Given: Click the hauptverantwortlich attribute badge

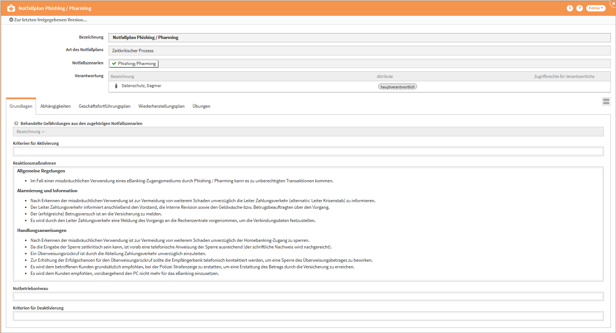Looking at the screenshot, I should click(397, 87).
